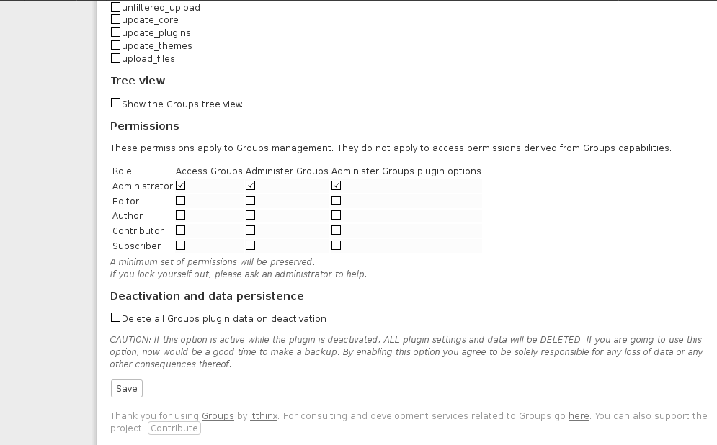Viewport: 717px width, 445px height.
Task: Give Author Access Groups permission
Action: pyautogui.click(x=181, y=215)
